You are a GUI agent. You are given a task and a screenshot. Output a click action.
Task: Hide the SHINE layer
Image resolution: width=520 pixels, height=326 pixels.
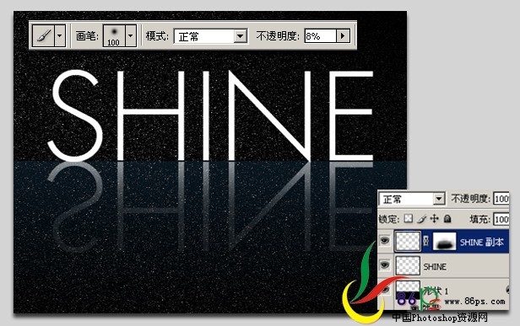pyautogui.click(x=385, y=265)
